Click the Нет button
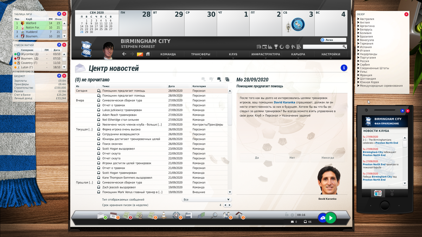 pyautogui.click(x=292, y=158)
